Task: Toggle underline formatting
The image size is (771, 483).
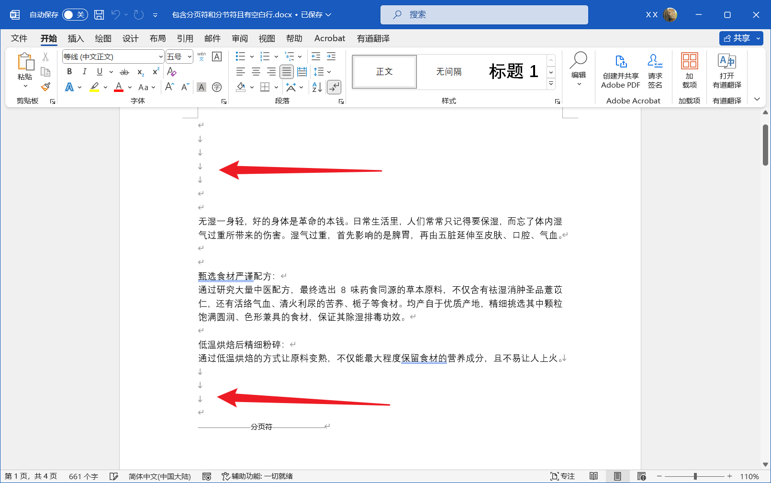Action: pos(100,72)
